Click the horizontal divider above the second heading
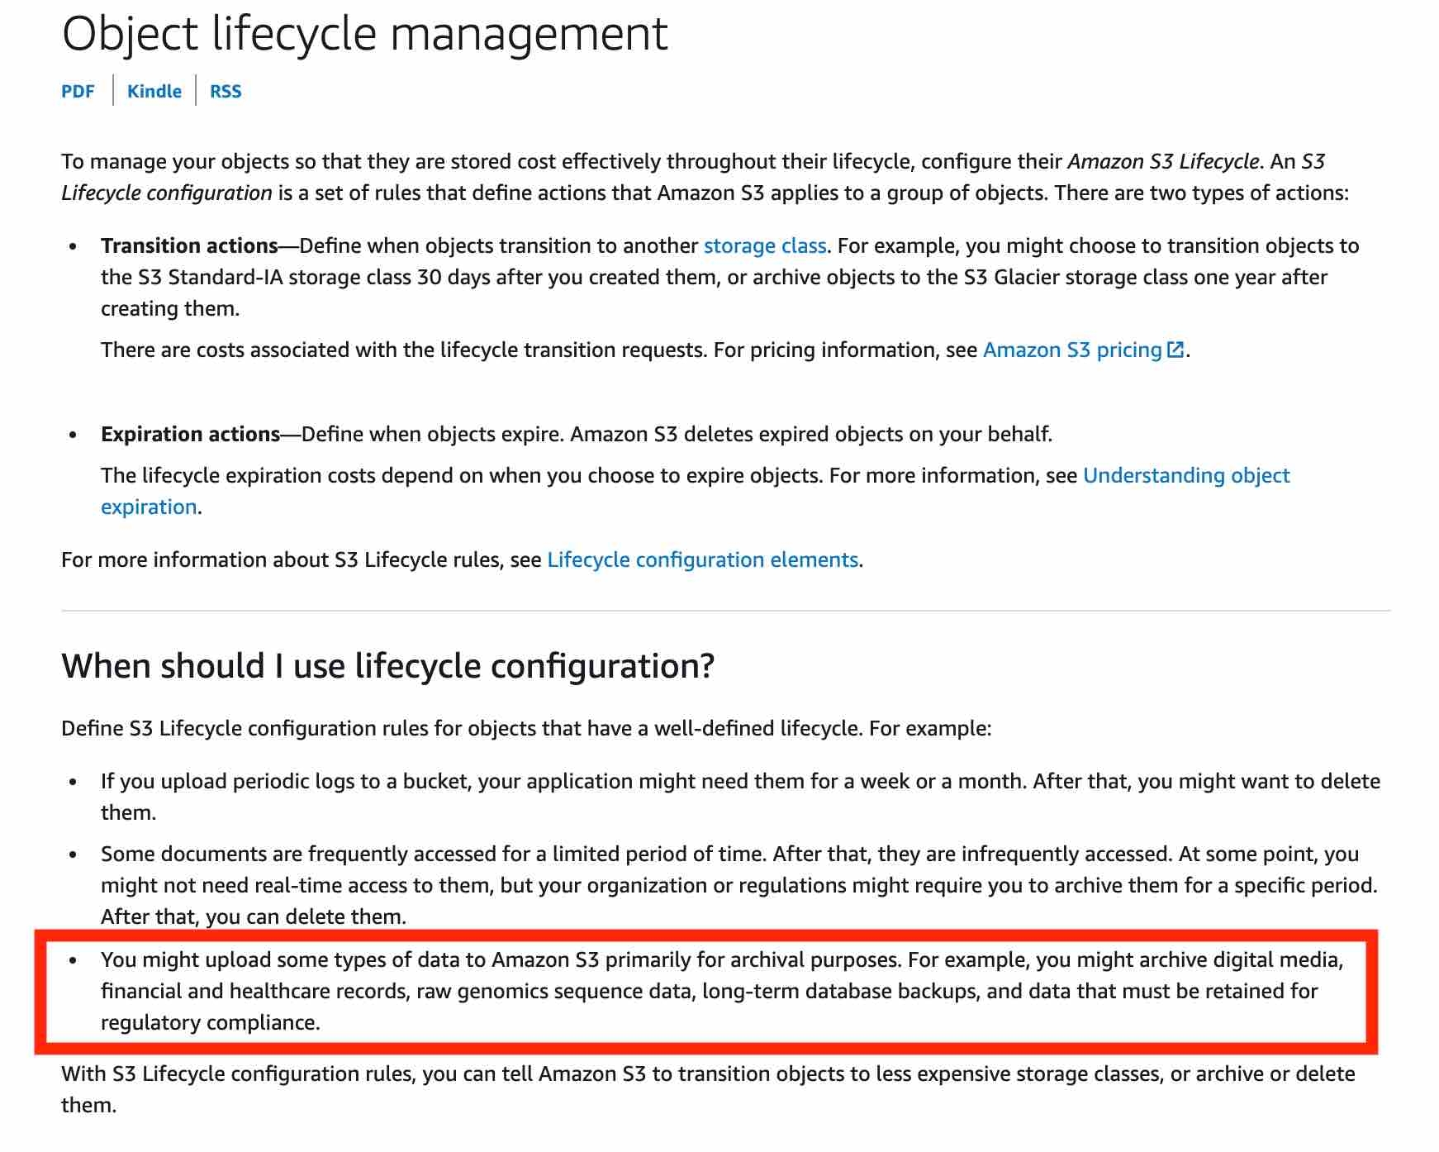 (x=725, y=611)
